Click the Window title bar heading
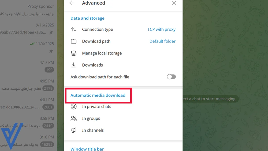The image size is (268, 151). coord(87,149)
